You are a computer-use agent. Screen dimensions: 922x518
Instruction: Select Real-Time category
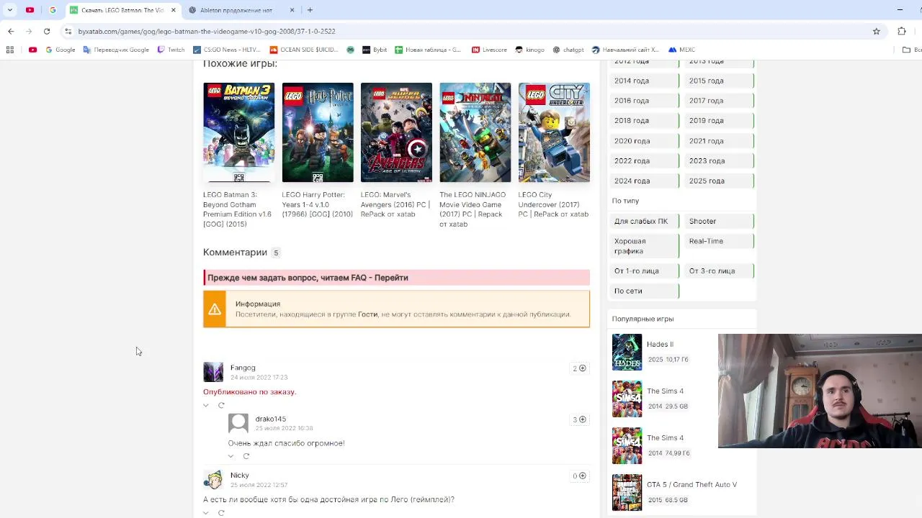click(720, 241)
